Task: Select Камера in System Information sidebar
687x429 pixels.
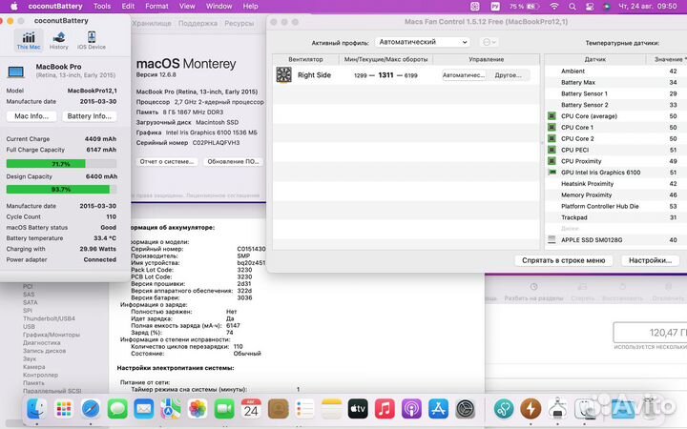Action: (33, 367)
